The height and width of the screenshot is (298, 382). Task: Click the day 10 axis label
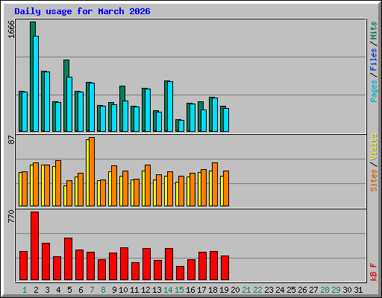tap(123, 290)
